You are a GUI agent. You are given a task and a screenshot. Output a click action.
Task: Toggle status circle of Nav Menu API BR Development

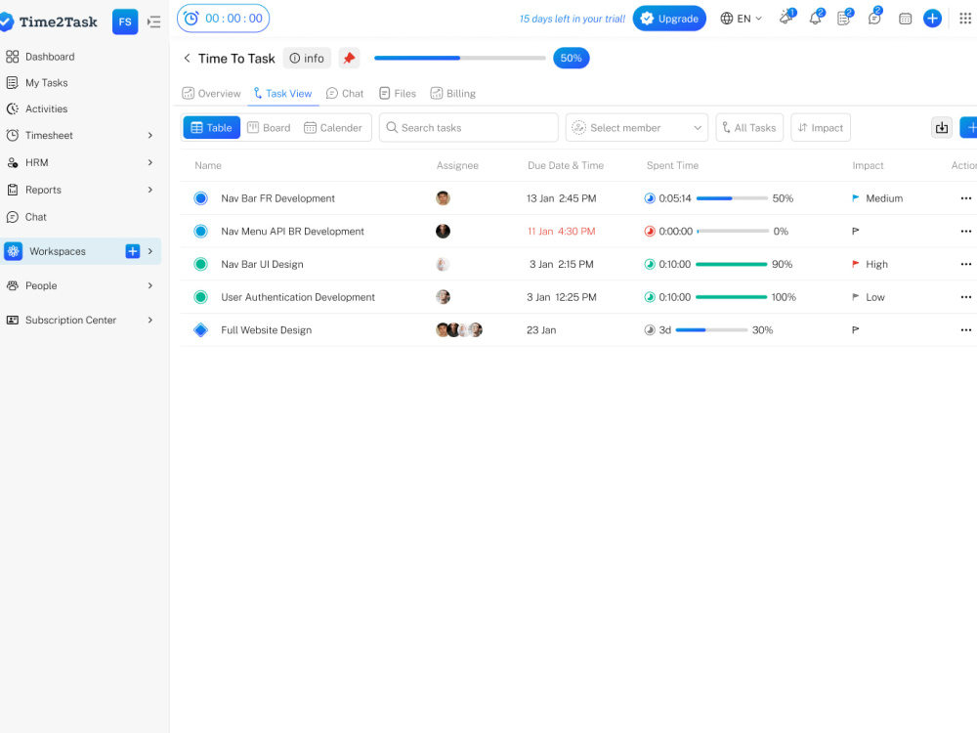200,232
